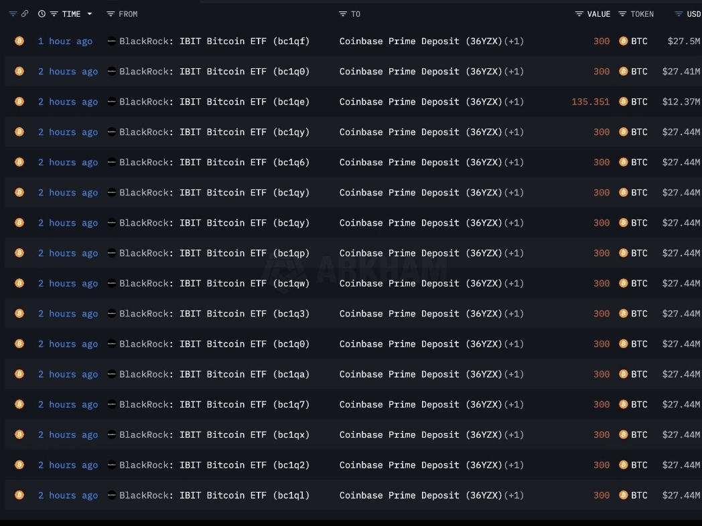Click the BTC token label in the bc1q7 row
The width and height of the screenshot is (702, 526).
pos(639,404)
